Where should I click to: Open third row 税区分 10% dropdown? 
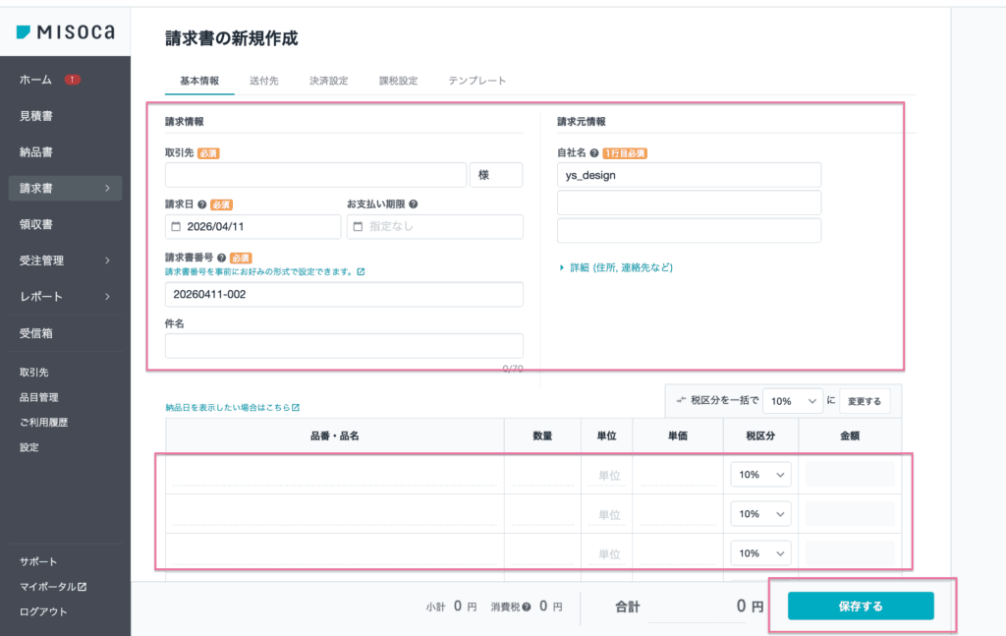pyautogui.click(x=760, y=553)
